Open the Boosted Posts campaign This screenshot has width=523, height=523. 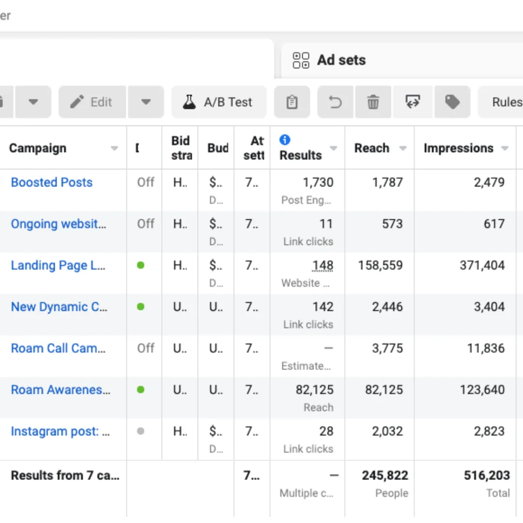(51, 183)
